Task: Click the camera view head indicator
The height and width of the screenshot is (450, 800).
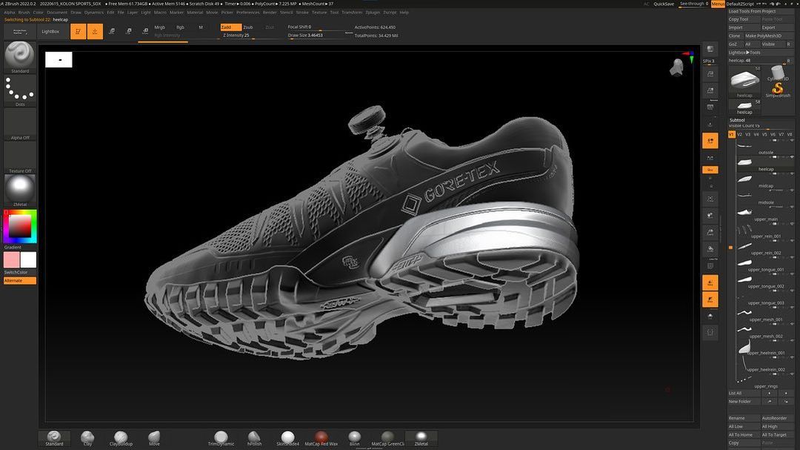Action: click(676, 67)
